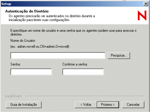The width and height of the screenshot is (150, 112).
Task: Click the Nome do Usuário text field
Action: pos(58,55)
